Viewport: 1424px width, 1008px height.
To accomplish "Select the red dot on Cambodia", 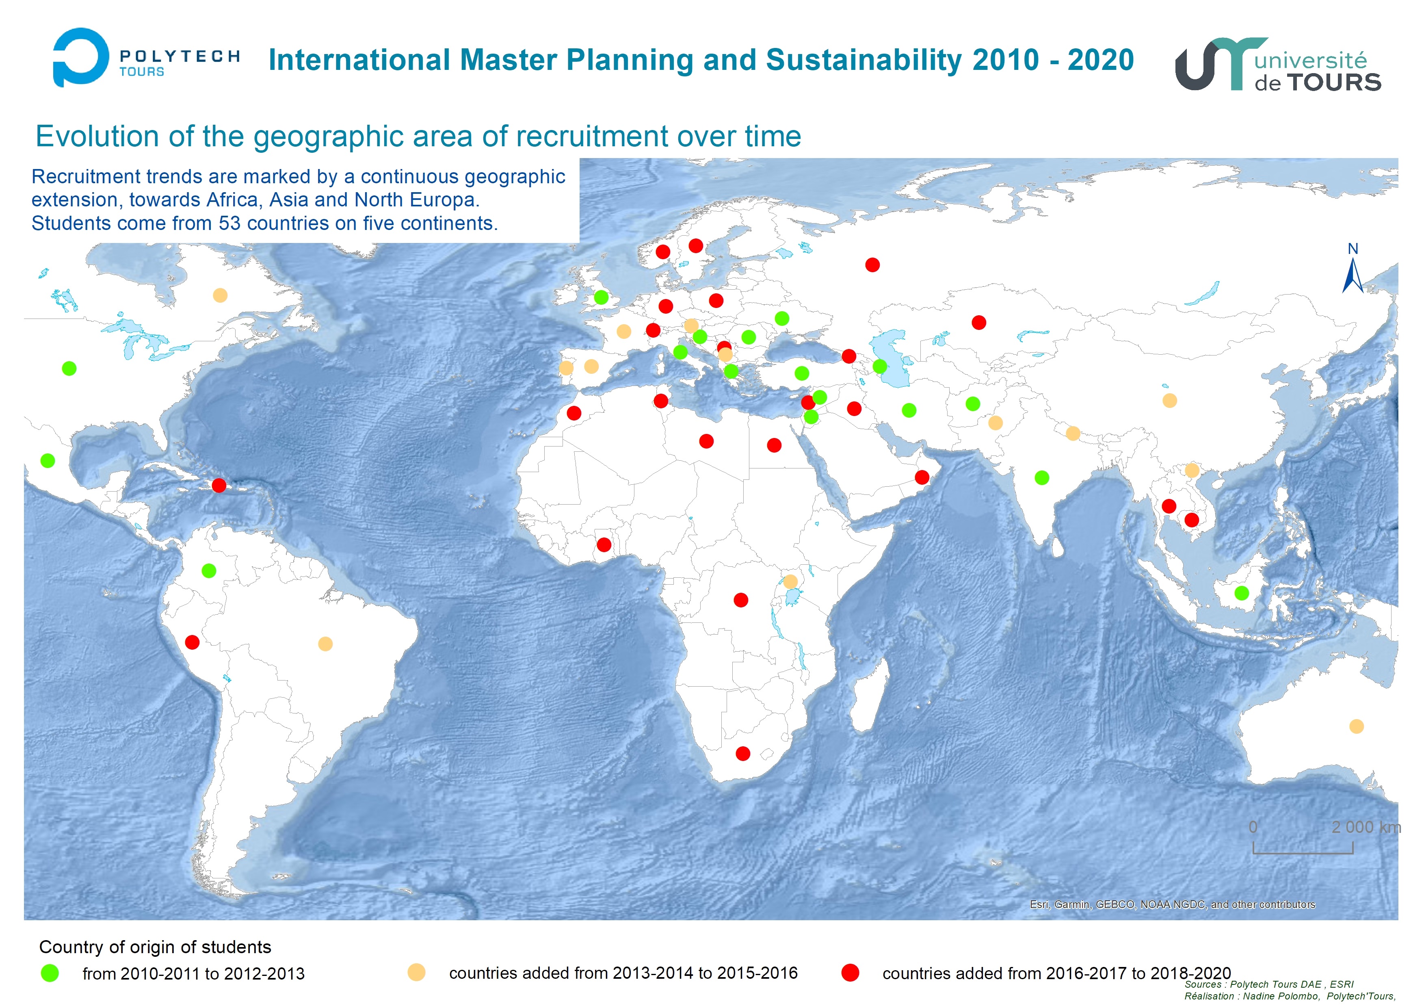I will point(1191,520).
